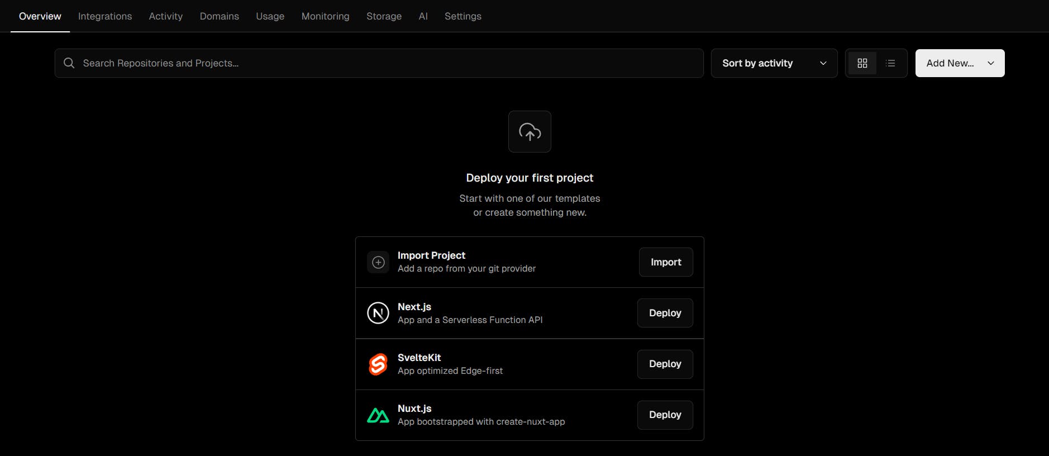
Task: Switch to grid view layout
Action: [862, 63]
